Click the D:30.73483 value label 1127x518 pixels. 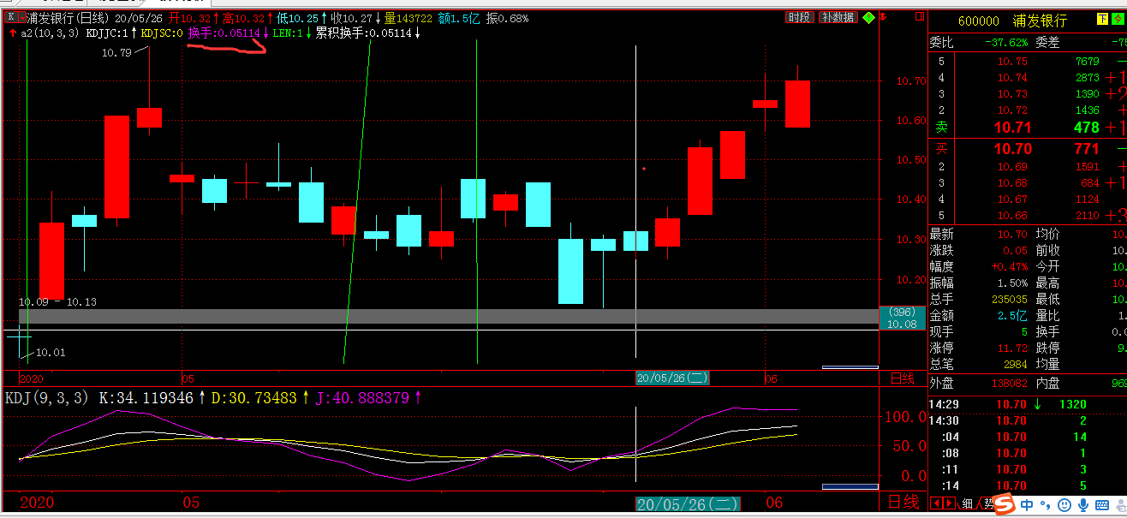point(253,398)
